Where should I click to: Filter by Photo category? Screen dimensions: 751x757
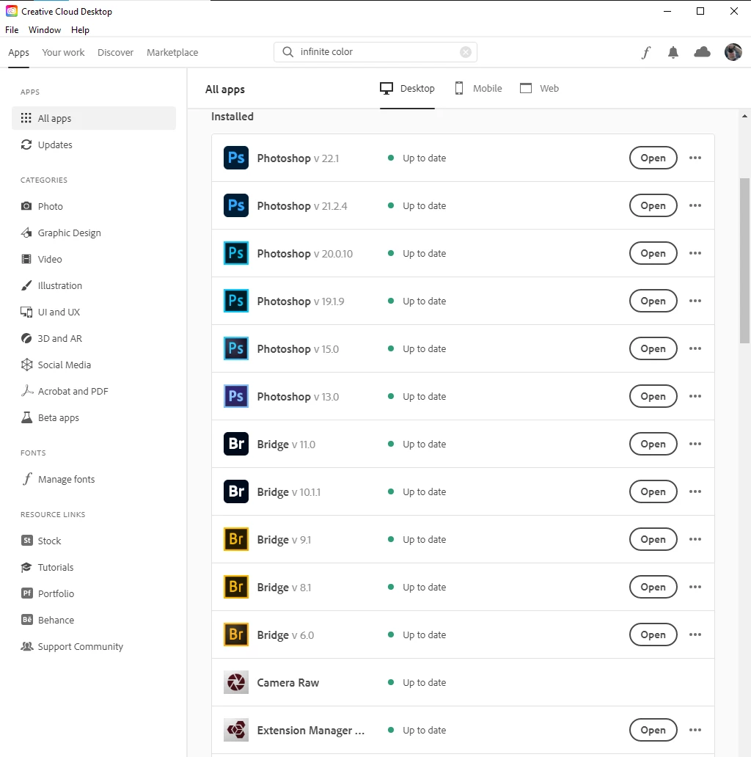tap(42, 206)
